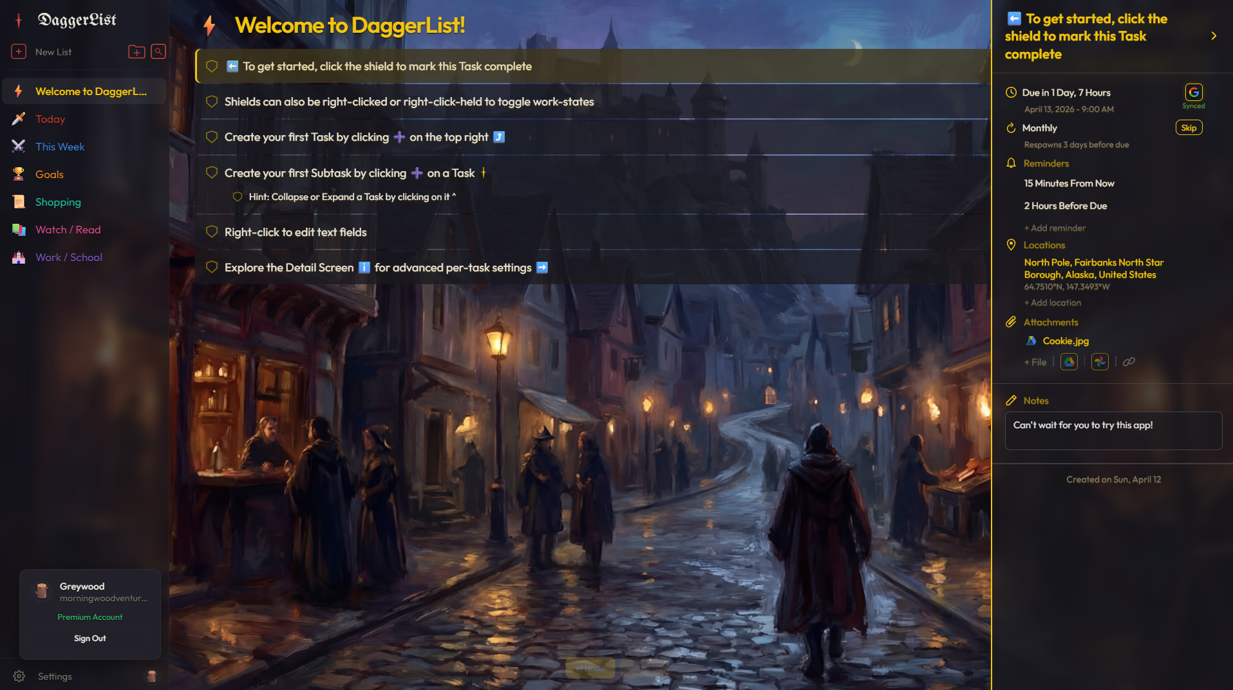Click '+ Add reminder' link
Image resolution: width=1233 pixels, height=690 pixels.
[x=1055, y=228]
